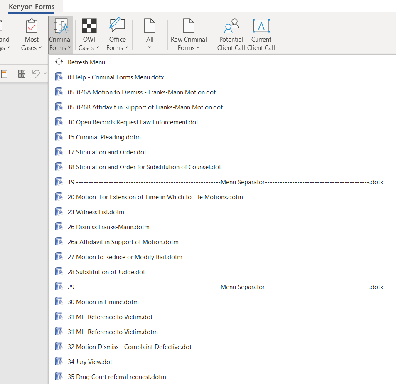Click Word template icon beside 26 Dismiss Franks-Mann

(x=59, y=226)
